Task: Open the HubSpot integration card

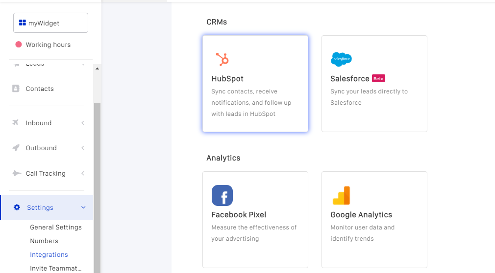Action: pos(255,84)
